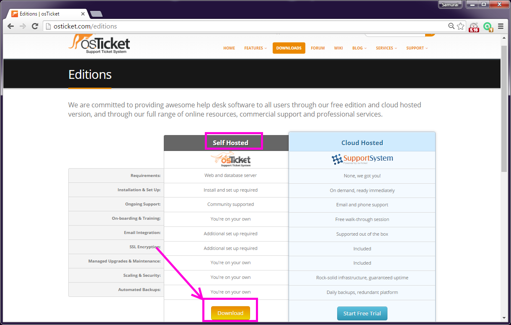The width and height of the screenshot is (511, 325).
Task: Open the WIKI link in the navigation
Action: click(338, 48)
